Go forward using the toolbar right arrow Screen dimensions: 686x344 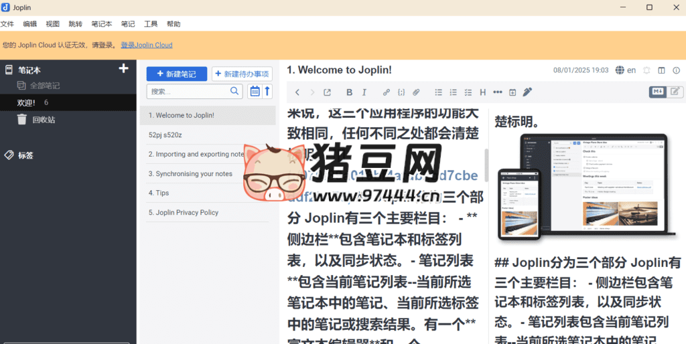[312, 92]
